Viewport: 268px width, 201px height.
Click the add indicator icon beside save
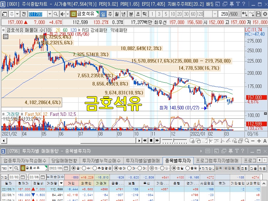pos(252,14)
